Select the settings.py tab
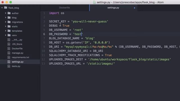 [113, 8]
